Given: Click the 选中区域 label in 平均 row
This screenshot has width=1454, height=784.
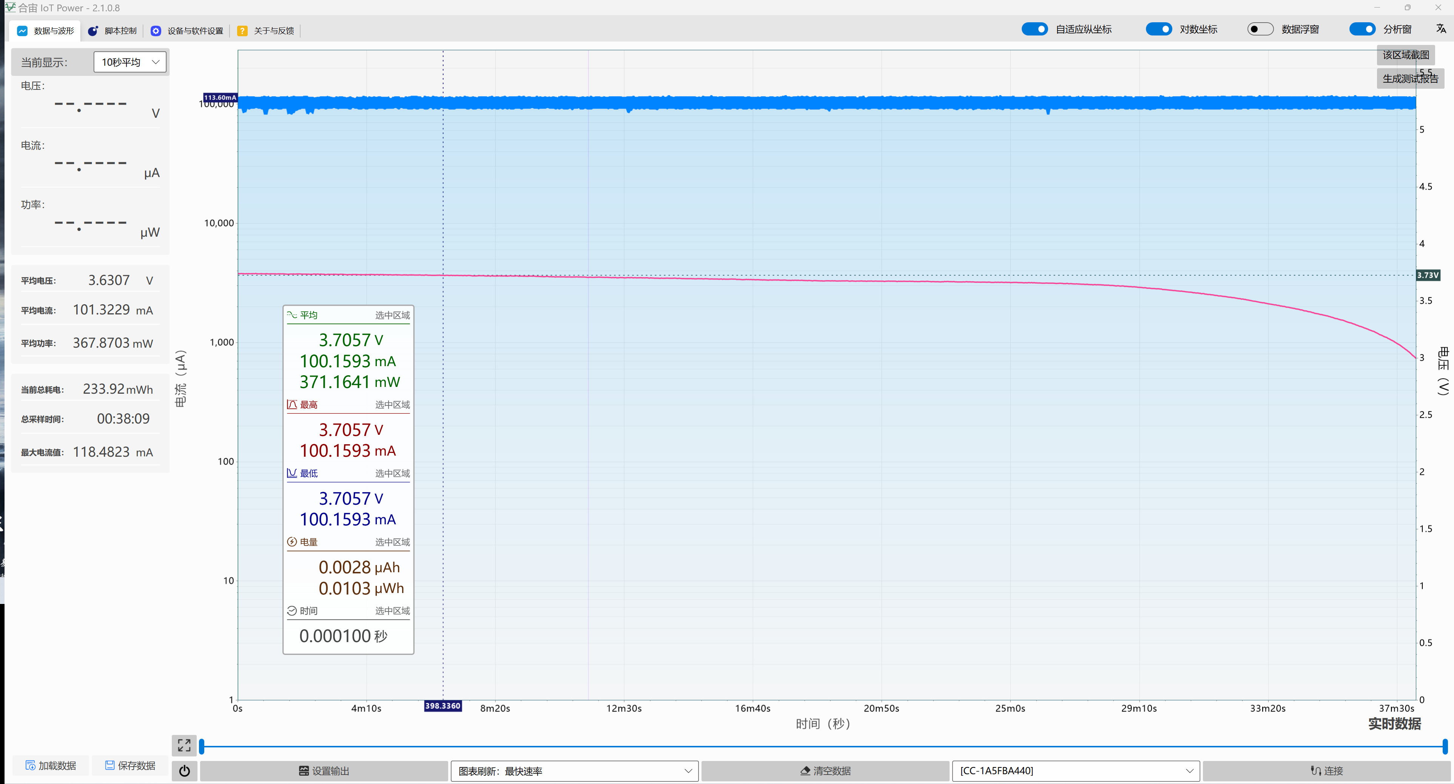Looking at the screenshot, I should coord(392,315).
